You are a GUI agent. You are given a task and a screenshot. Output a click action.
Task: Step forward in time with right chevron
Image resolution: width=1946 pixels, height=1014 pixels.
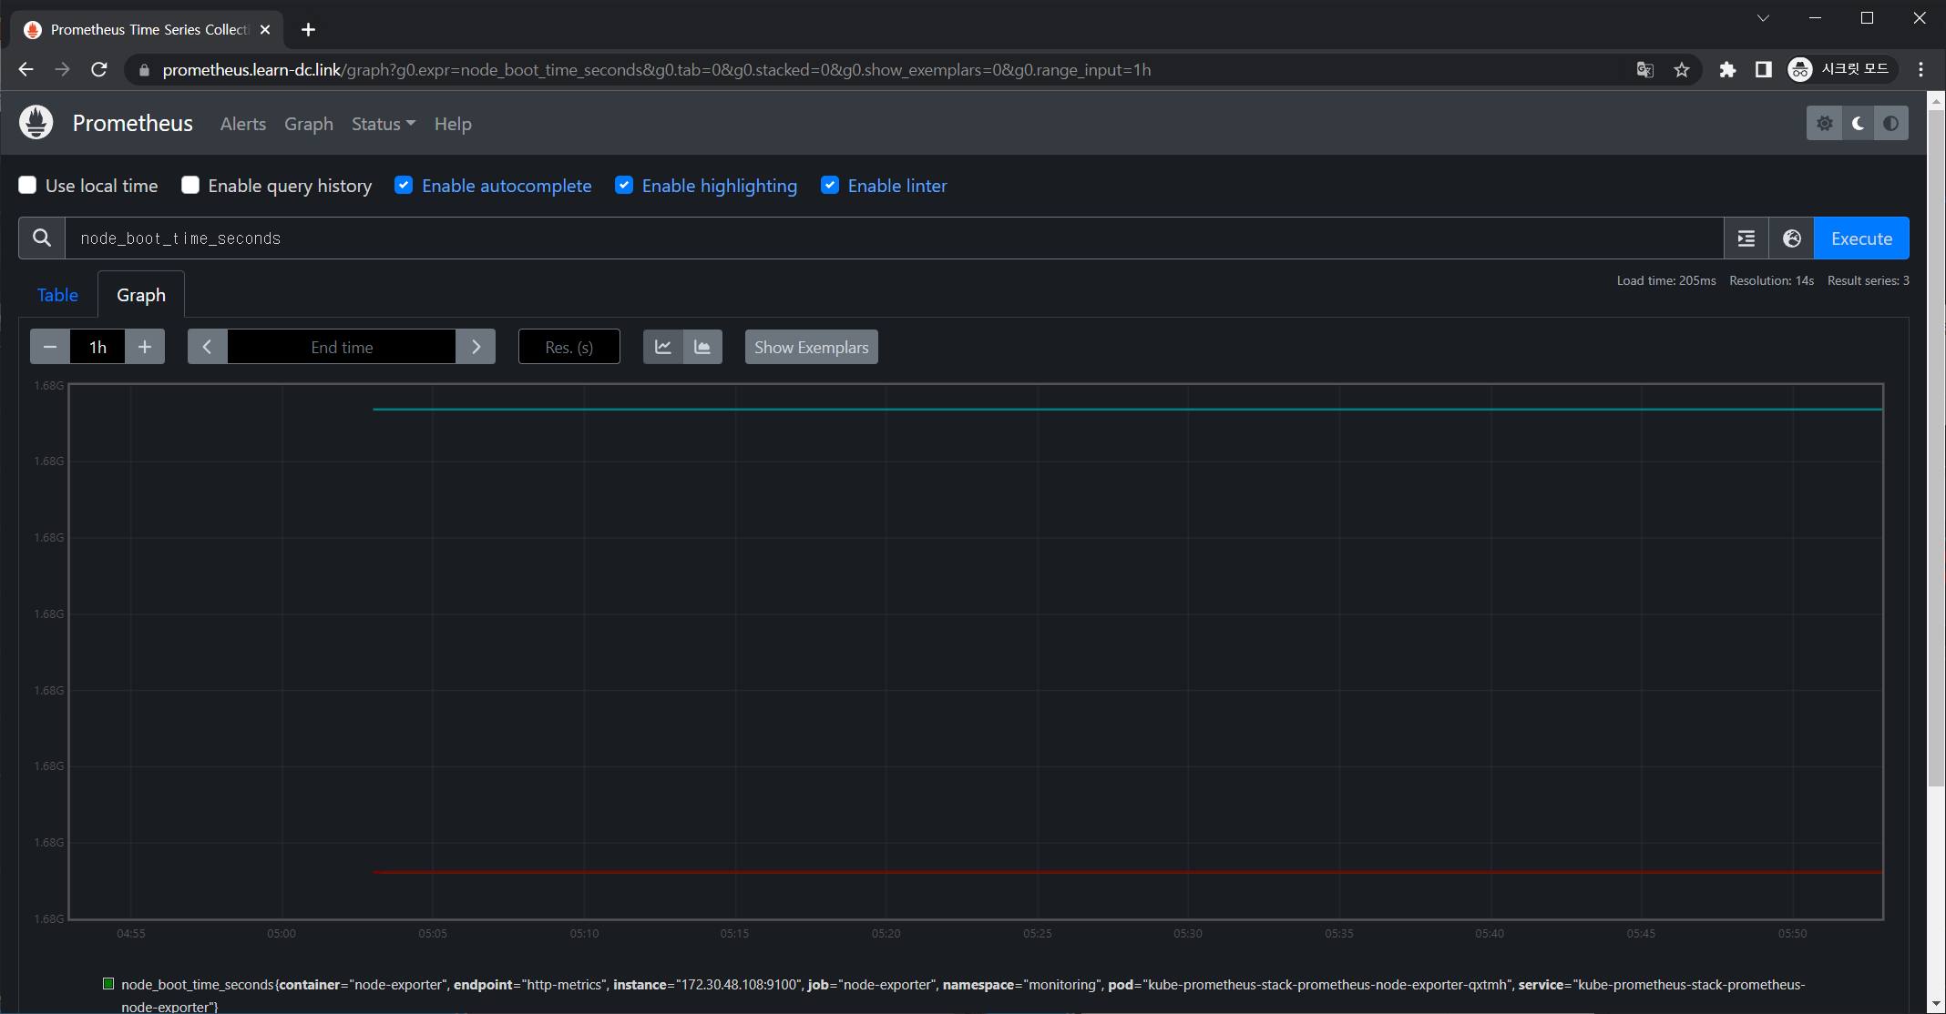pyautogui.click(x=476, y=347)
